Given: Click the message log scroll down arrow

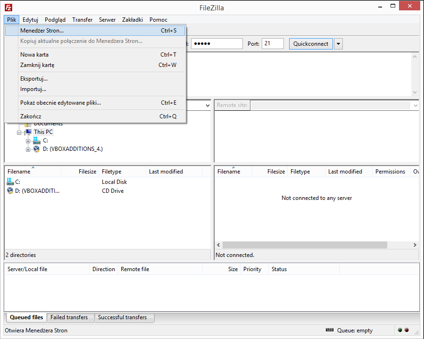Looking at the screenshot, I should [415, 92].
